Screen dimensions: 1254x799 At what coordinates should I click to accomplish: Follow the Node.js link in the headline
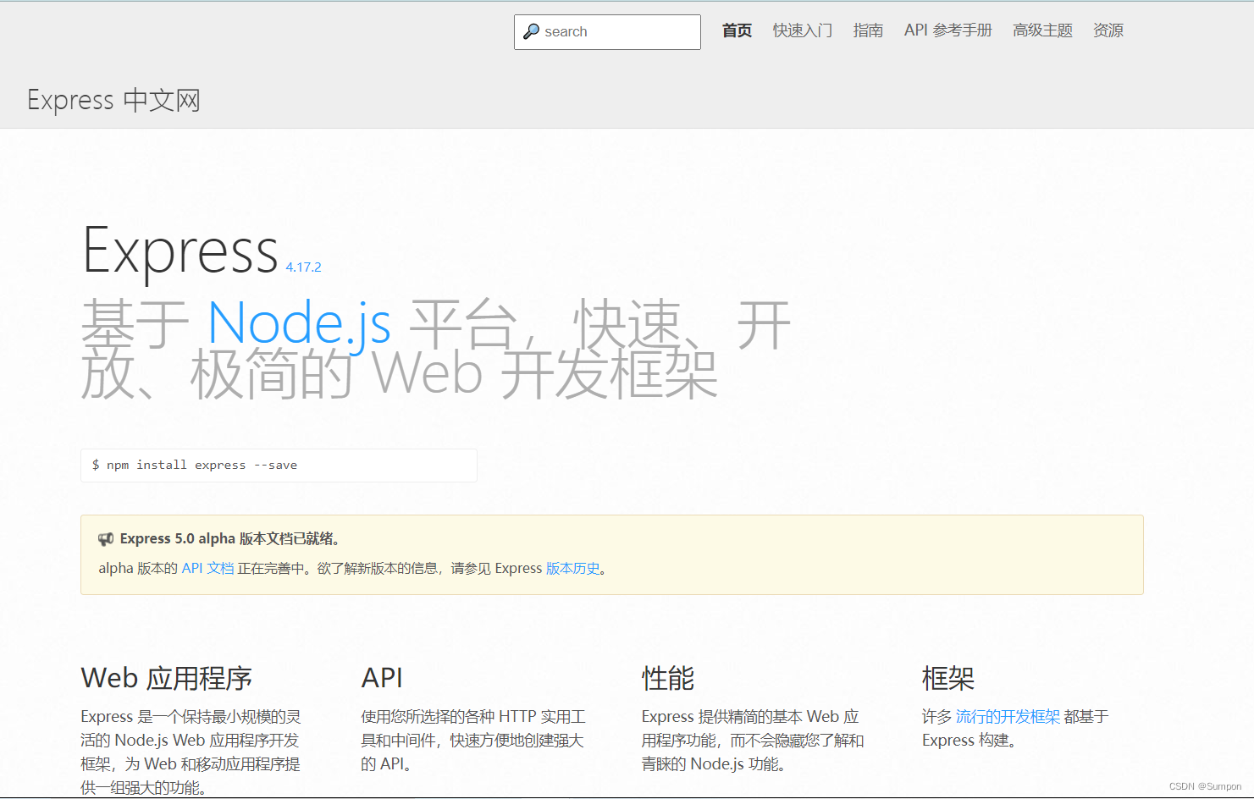coord(299,324)
